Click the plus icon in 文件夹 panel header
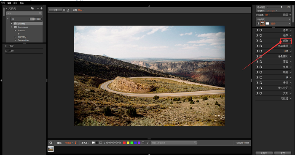The height and width of the screenshot is (155, 295). click(41, 8)
